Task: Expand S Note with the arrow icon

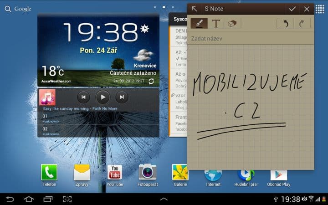Action: [195, 9]
